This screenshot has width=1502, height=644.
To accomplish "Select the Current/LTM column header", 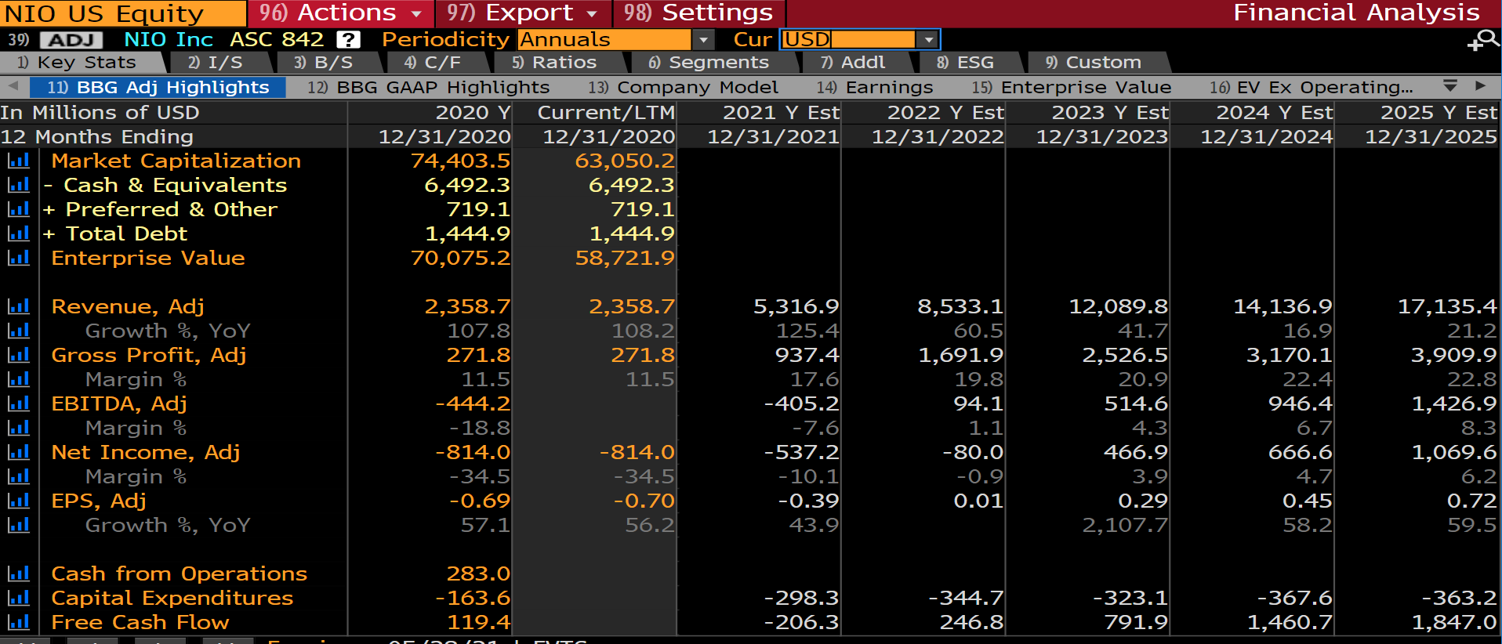I will (x=606, y=112).
